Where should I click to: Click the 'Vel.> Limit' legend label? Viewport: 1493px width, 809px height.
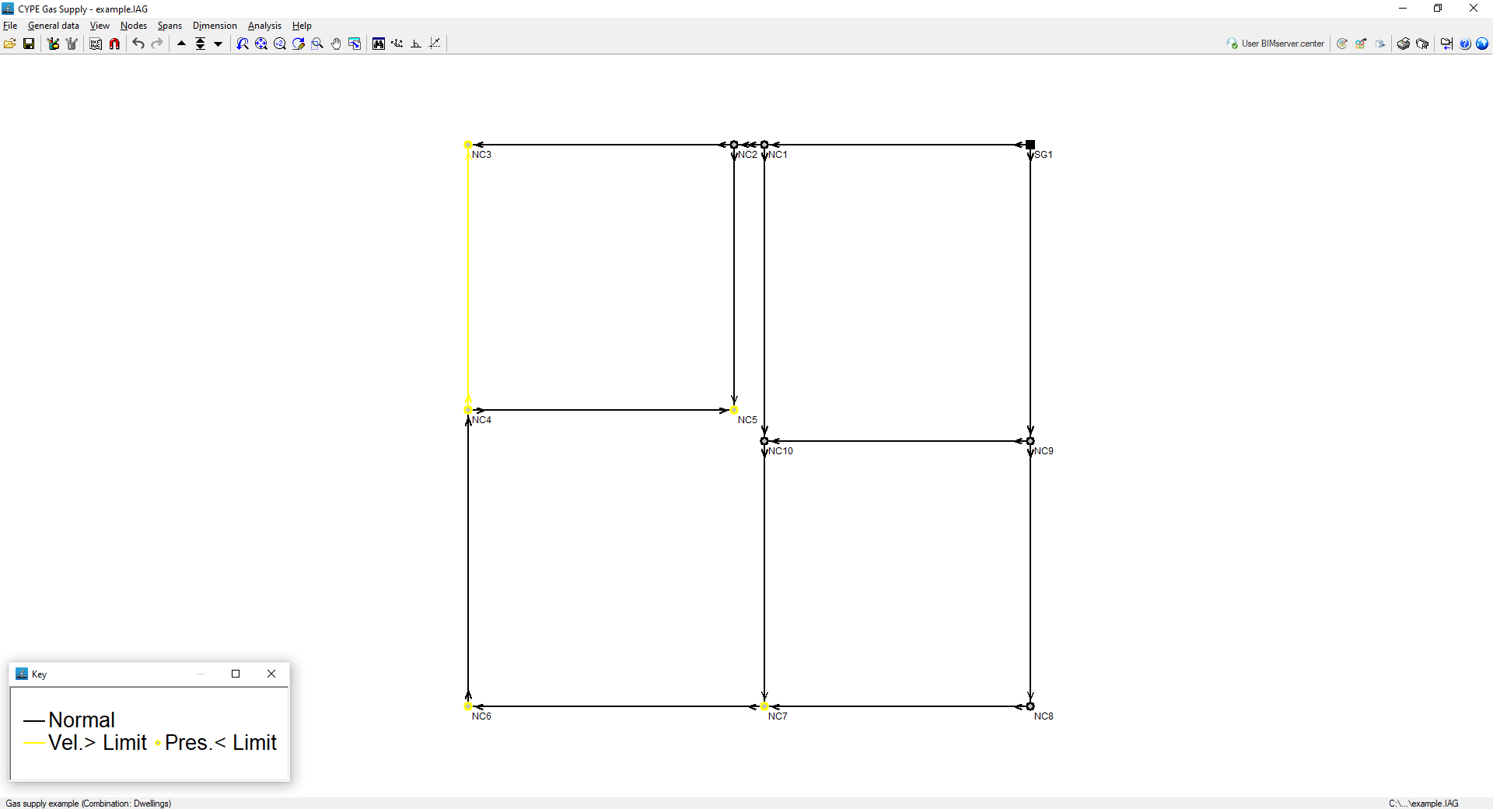[97, 743]
